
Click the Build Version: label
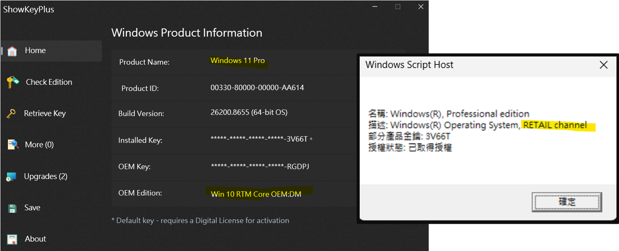[141, 114]
